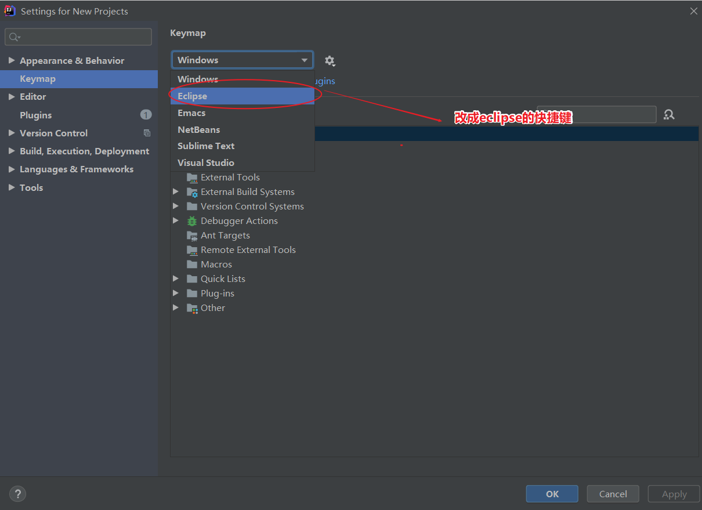The height and width of the screenshot is (510, 702).
Task: Select Keymap in the settings sidebar
Action: coord(79,79)
